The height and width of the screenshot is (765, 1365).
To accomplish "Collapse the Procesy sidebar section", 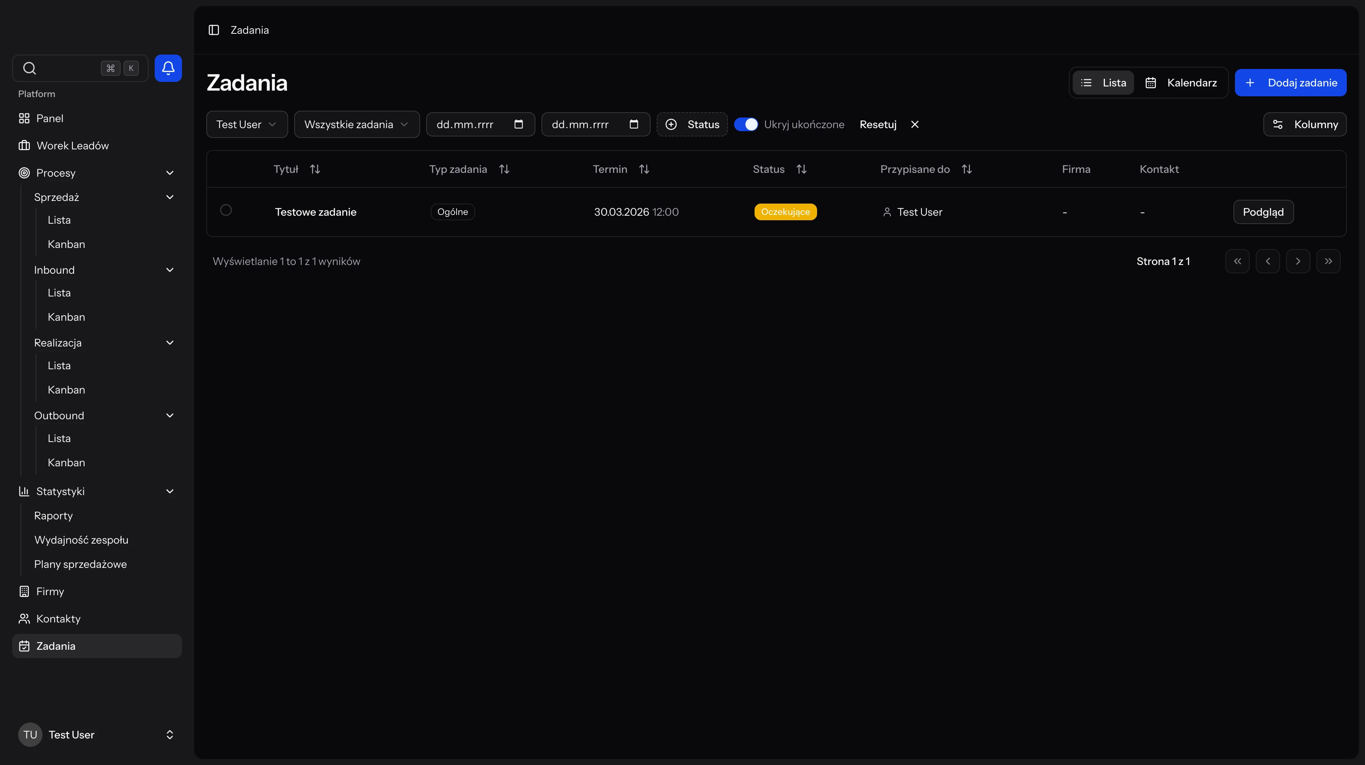I will [x=169, y=173].
